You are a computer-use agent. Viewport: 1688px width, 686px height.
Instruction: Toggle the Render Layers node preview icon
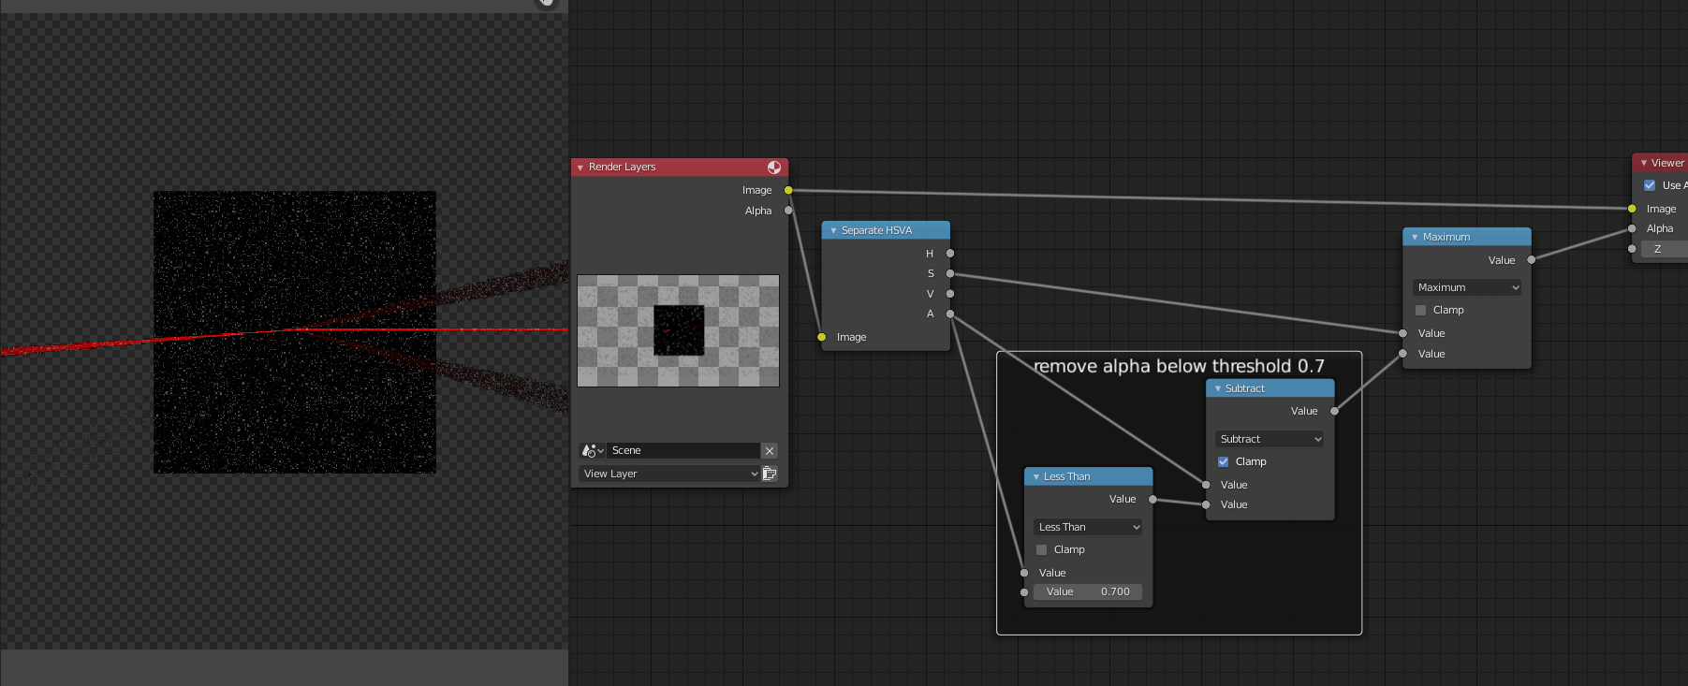[774, 168]
